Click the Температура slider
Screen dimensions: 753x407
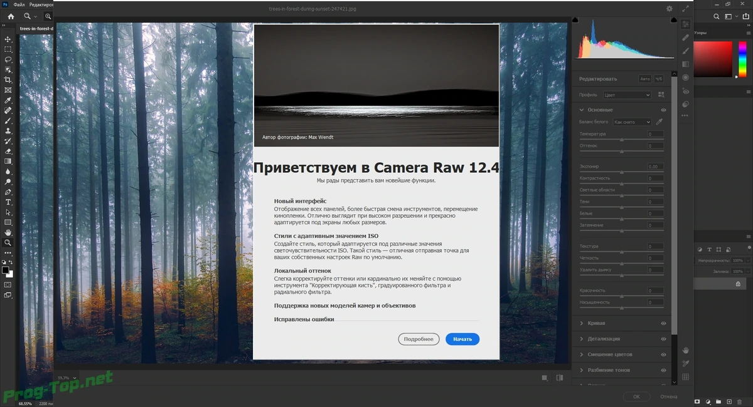tap(621, 140)
